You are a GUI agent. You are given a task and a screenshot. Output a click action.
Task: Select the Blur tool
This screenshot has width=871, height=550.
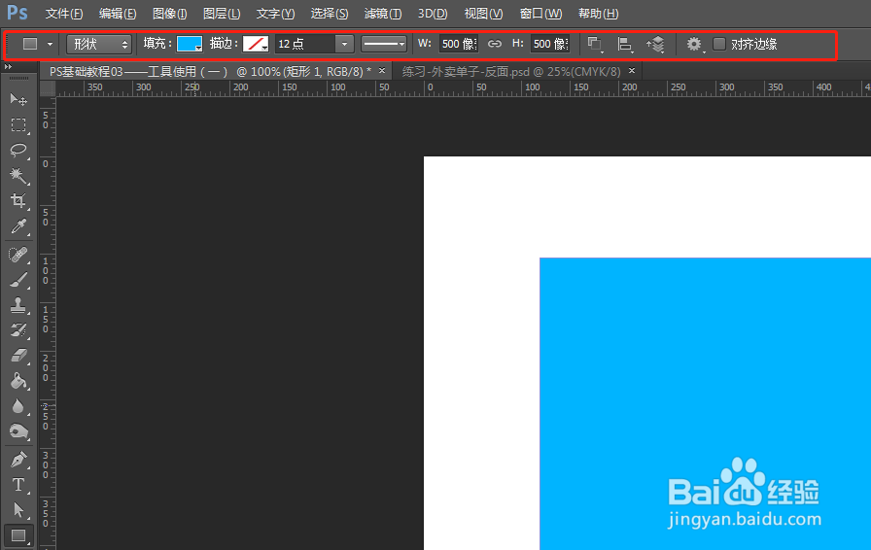[18, 406]
